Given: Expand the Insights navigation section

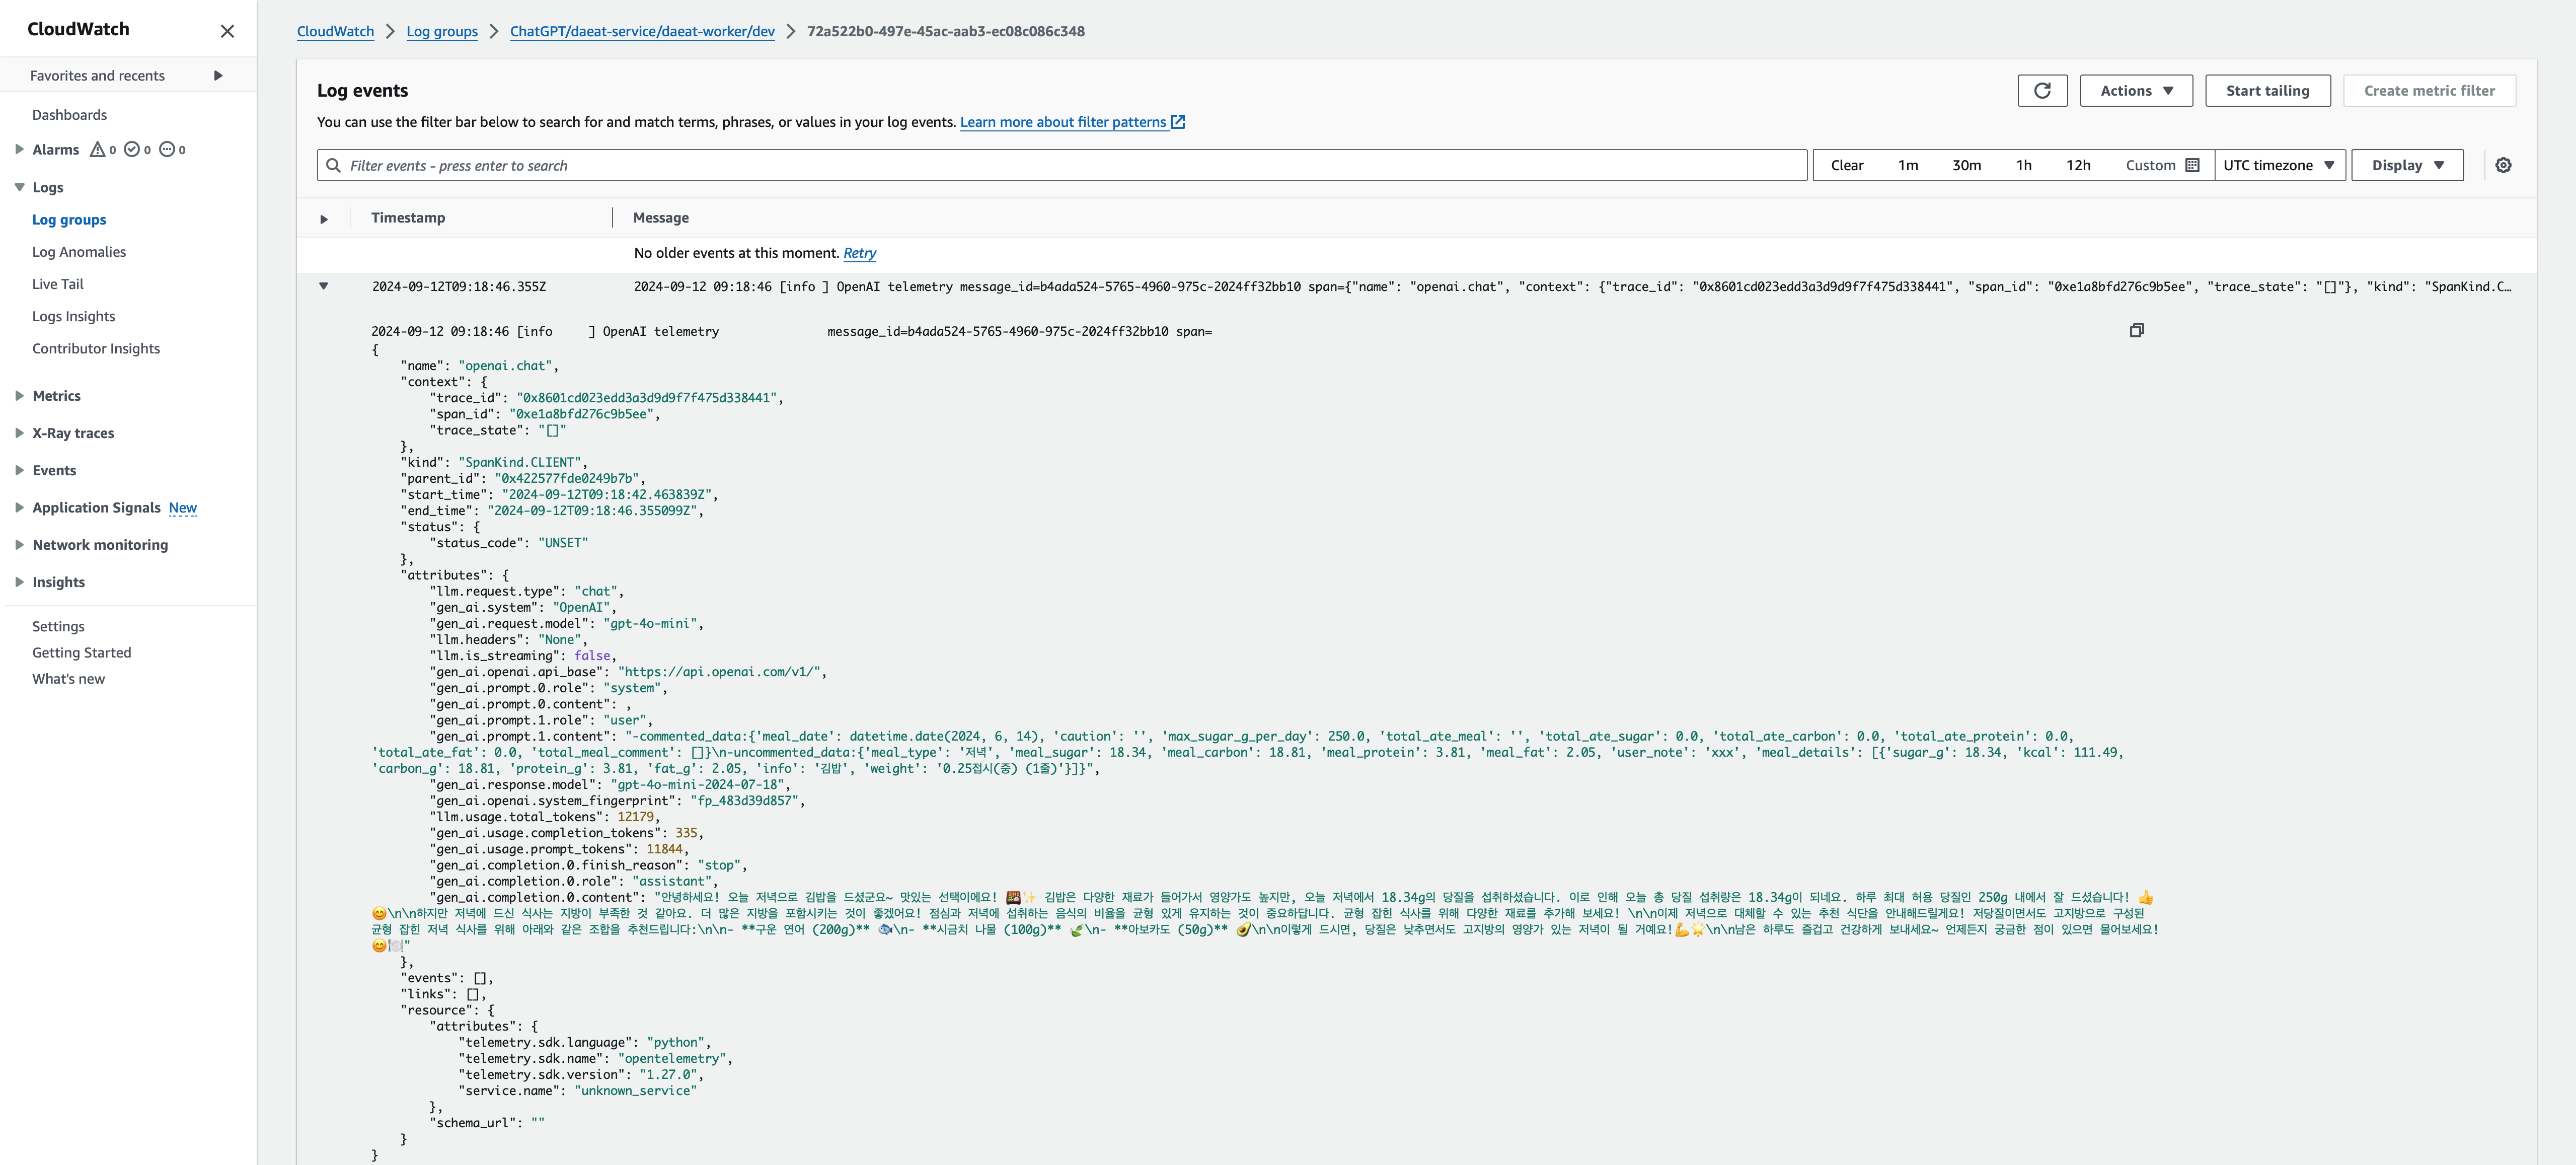Looking at the screenshot, I should [x=19, y=582].
